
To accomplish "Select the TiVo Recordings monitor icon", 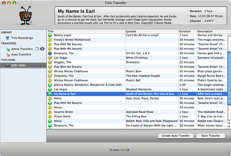I will pos(8,38).
